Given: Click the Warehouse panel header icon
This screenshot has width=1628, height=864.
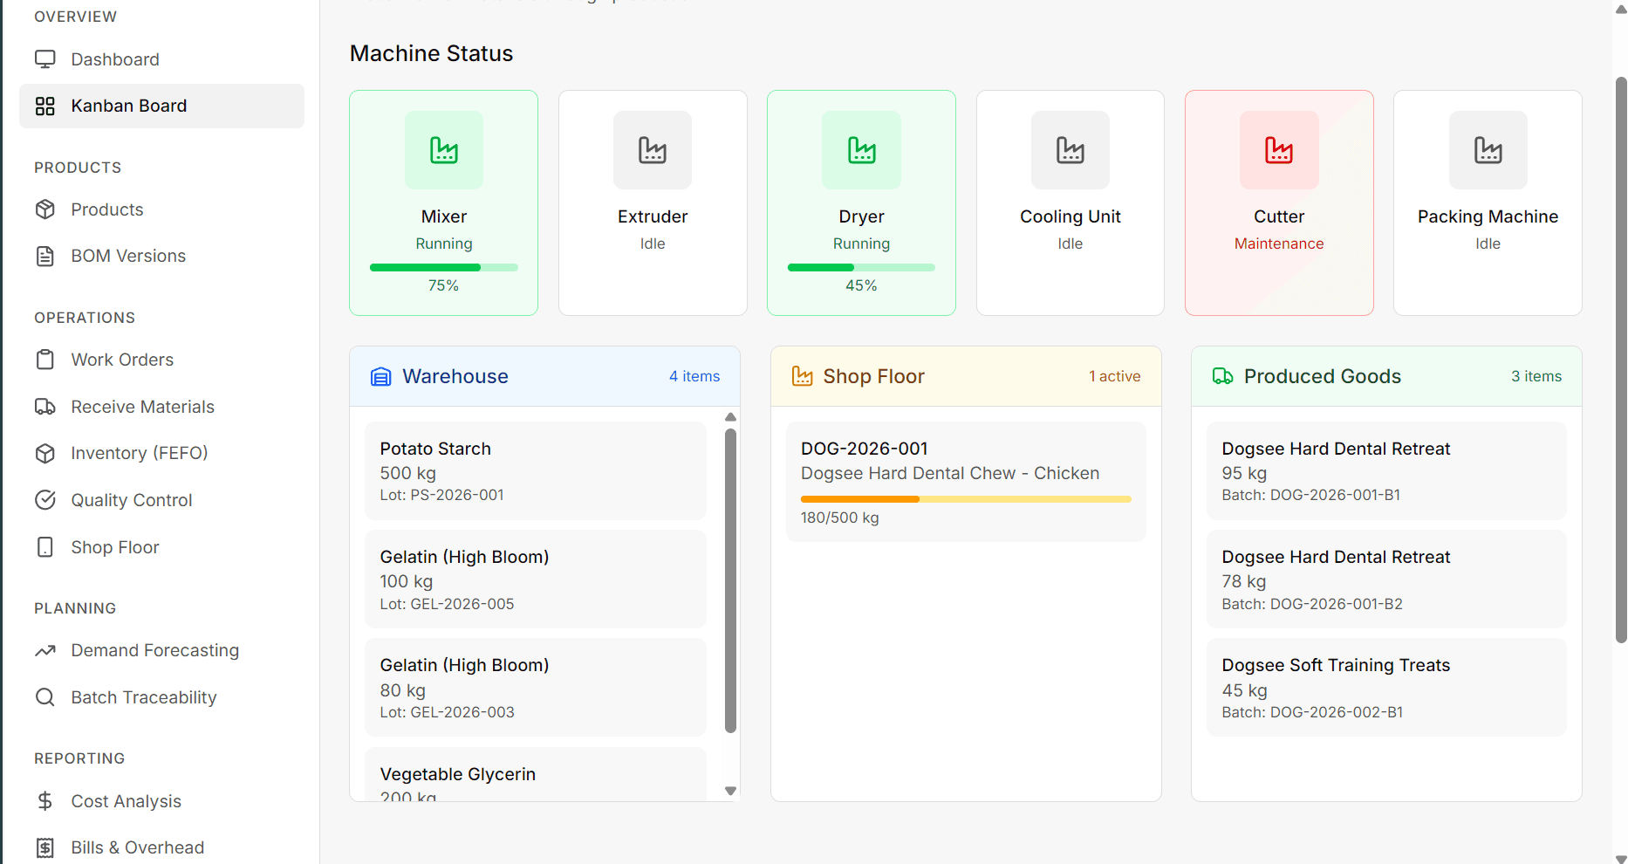Looking at the screenshot, I should point(380,376).
